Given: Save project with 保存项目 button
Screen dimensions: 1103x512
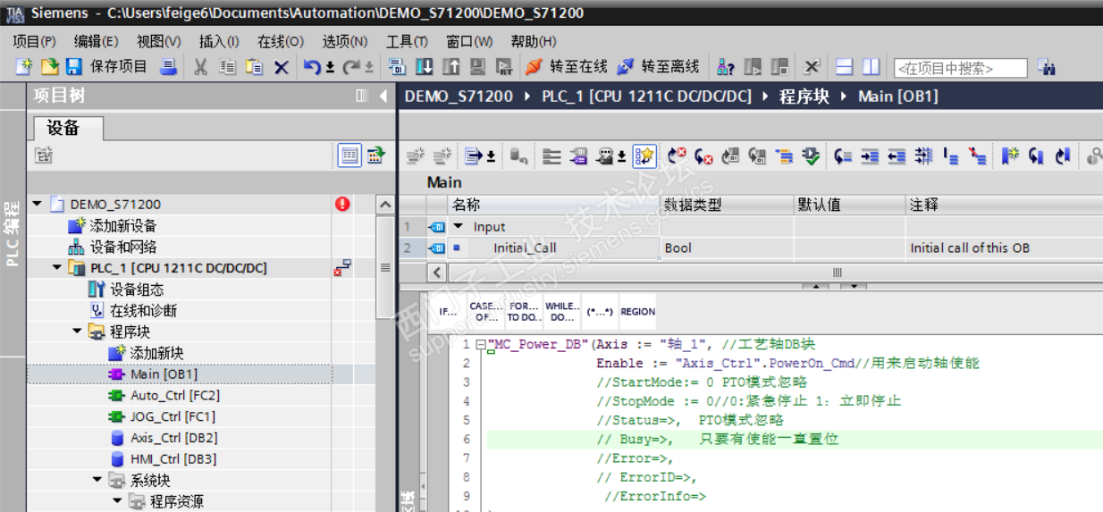Looking at the screenshot, I should coord(106,67).
